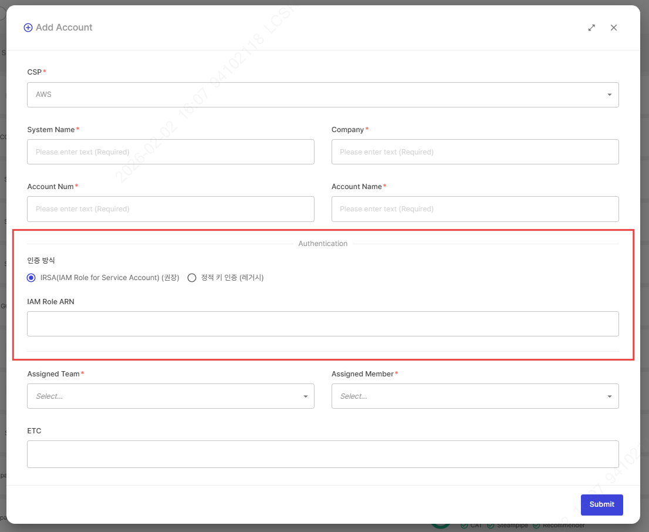Click the IAM Role ARN input field

[323, 324]
